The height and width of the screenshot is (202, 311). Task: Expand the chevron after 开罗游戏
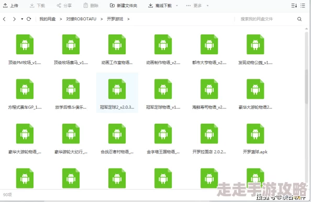[128, 19]
